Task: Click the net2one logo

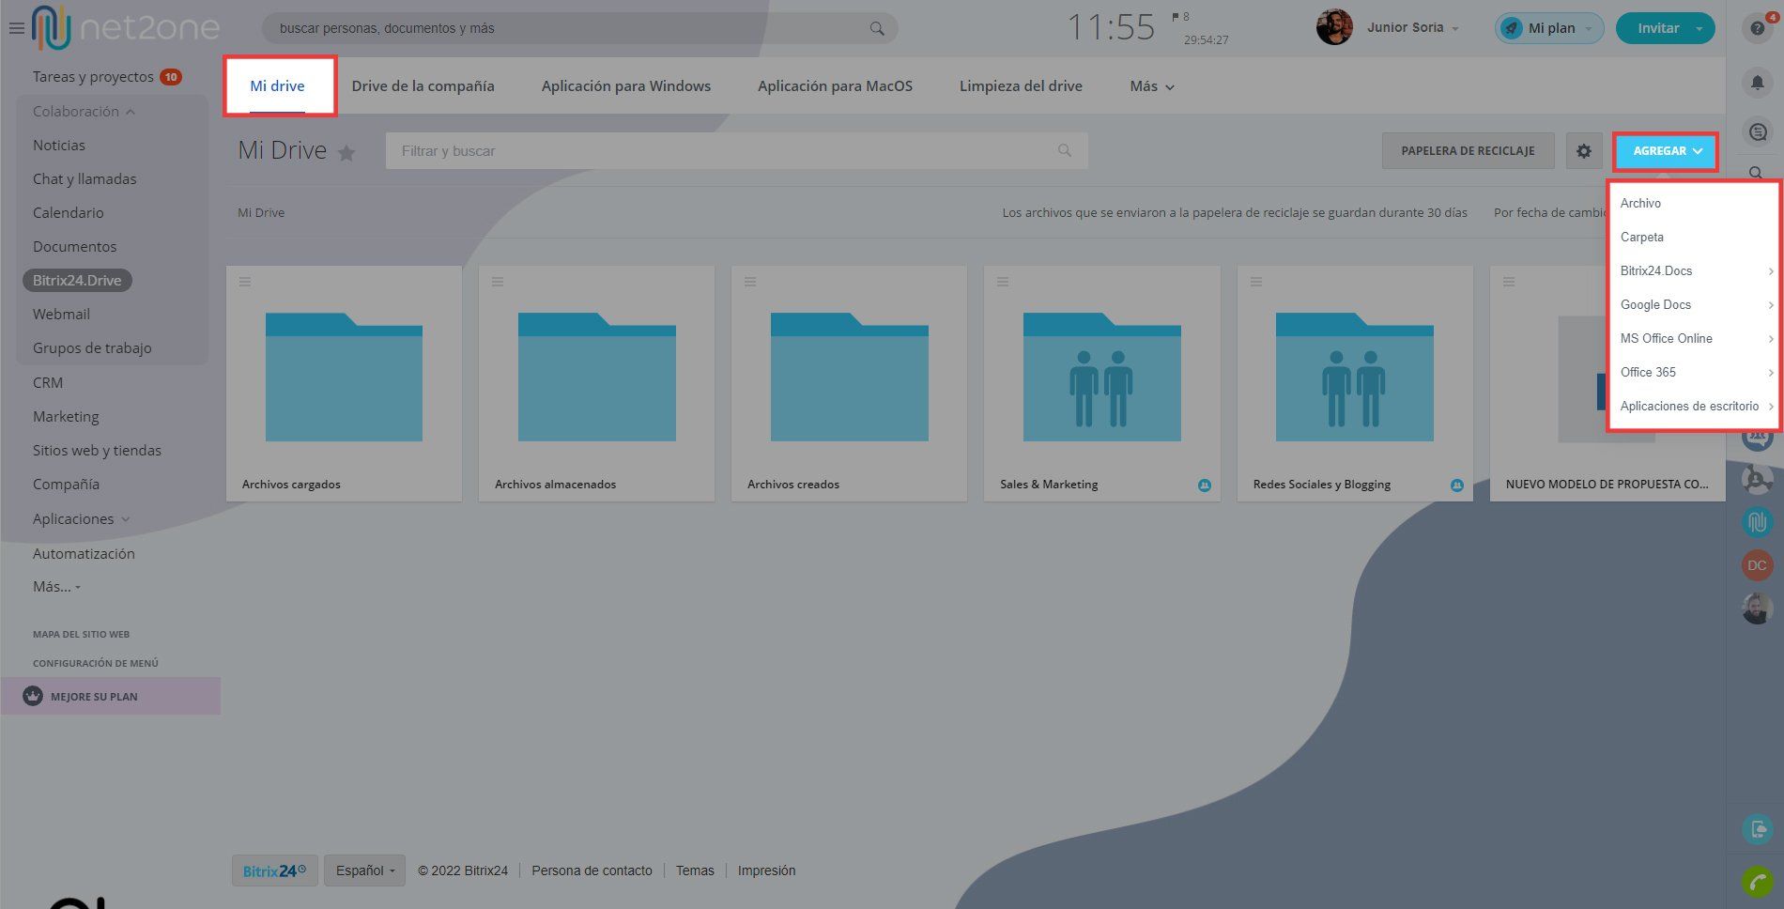Action: (x=126, y=28)
